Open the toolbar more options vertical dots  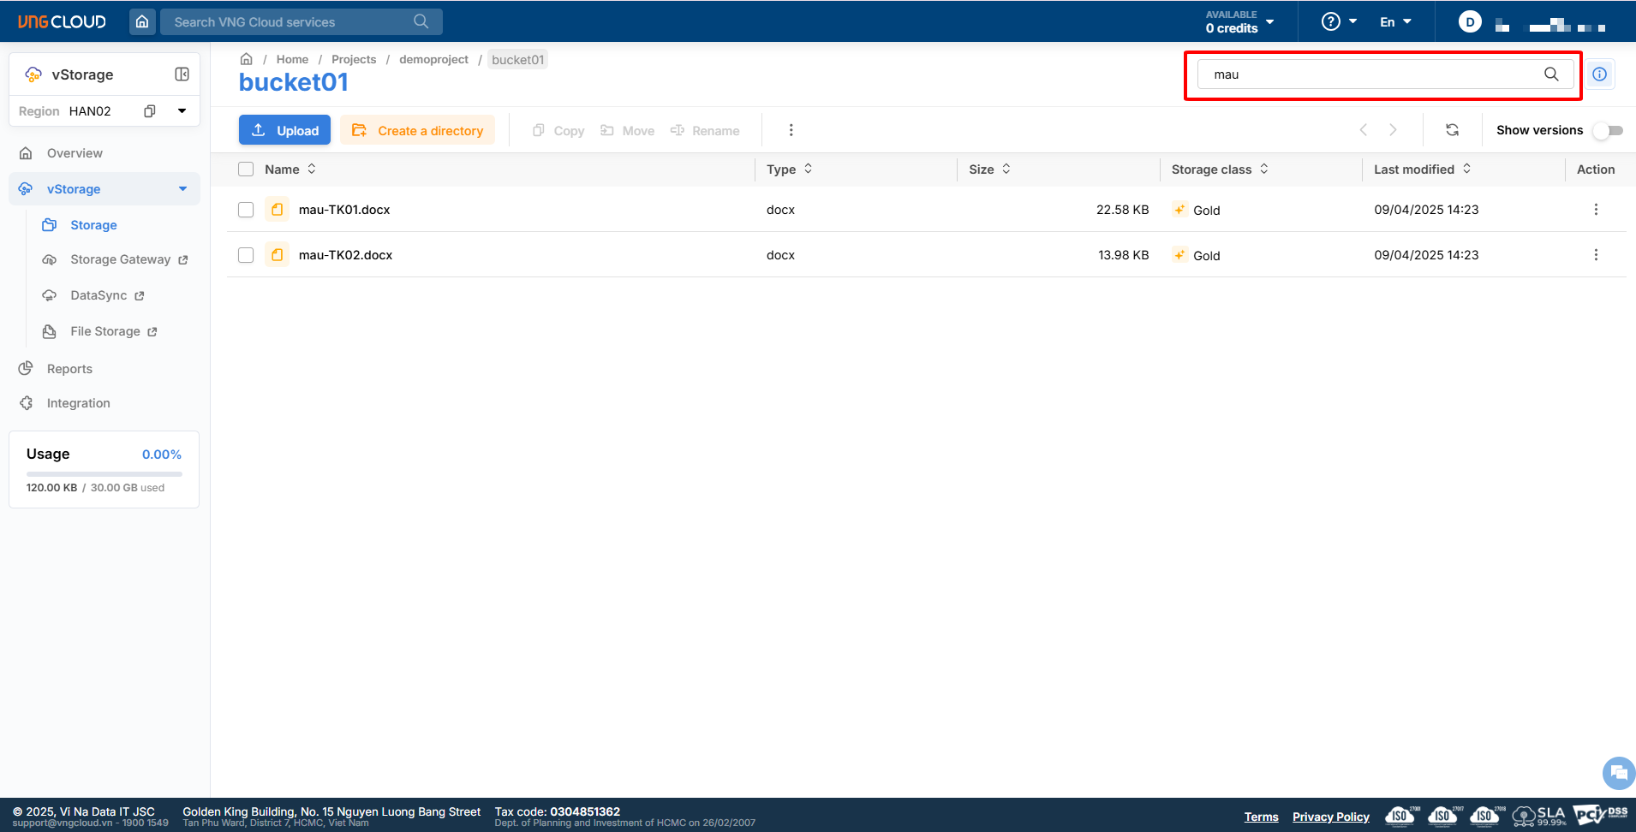791,130
